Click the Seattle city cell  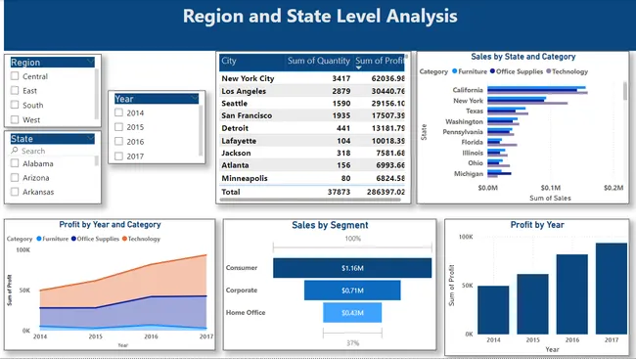coord(235,104)
